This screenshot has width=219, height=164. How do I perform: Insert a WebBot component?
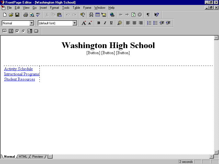[x=91, y=14]
